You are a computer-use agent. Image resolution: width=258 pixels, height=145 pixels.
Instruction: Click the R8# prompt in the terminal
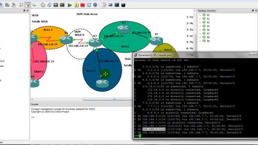(x=137, y=136)
